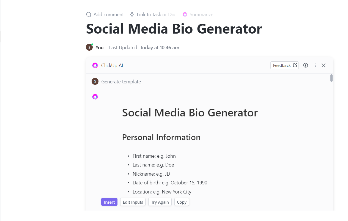Close the ClickUp AI panel
Viewport: 348px width, 221px height.
(324, 65)
